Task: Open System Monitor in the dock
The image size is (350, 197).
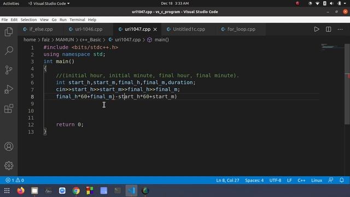Action: point(48,190)
